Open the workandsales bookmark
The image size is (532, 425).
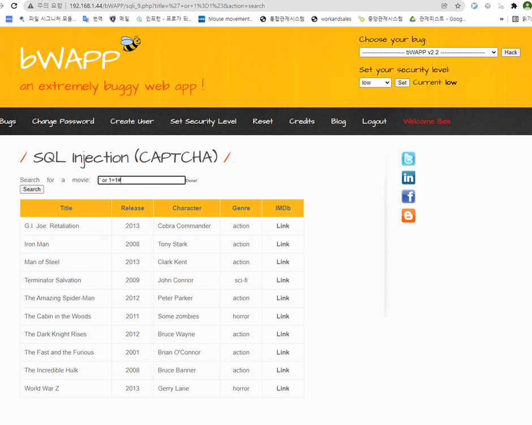[332, 19]
